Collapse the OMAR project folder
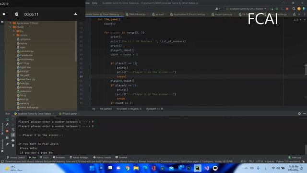Viewport: 307px width, 173px height. coord(11,27)
